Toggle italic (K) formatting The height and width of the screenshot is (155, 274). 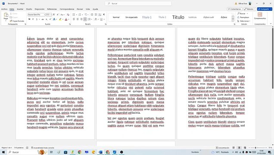point(33,19)
